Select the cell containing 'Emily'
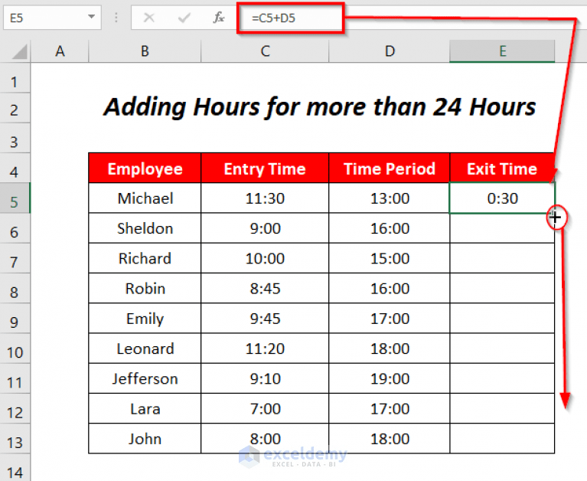 [145, 319]
